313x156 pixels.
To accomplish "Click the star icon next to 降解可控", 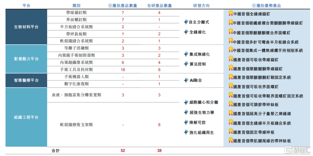I will (186, 123).
